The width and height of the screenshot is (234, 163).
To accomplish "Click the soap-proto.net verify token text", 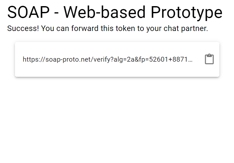I will coord(107,59).
